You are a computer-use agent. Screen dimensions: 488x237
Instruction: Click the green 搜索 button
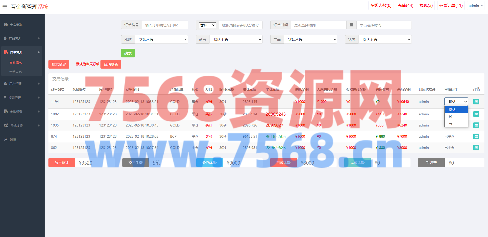128,53
